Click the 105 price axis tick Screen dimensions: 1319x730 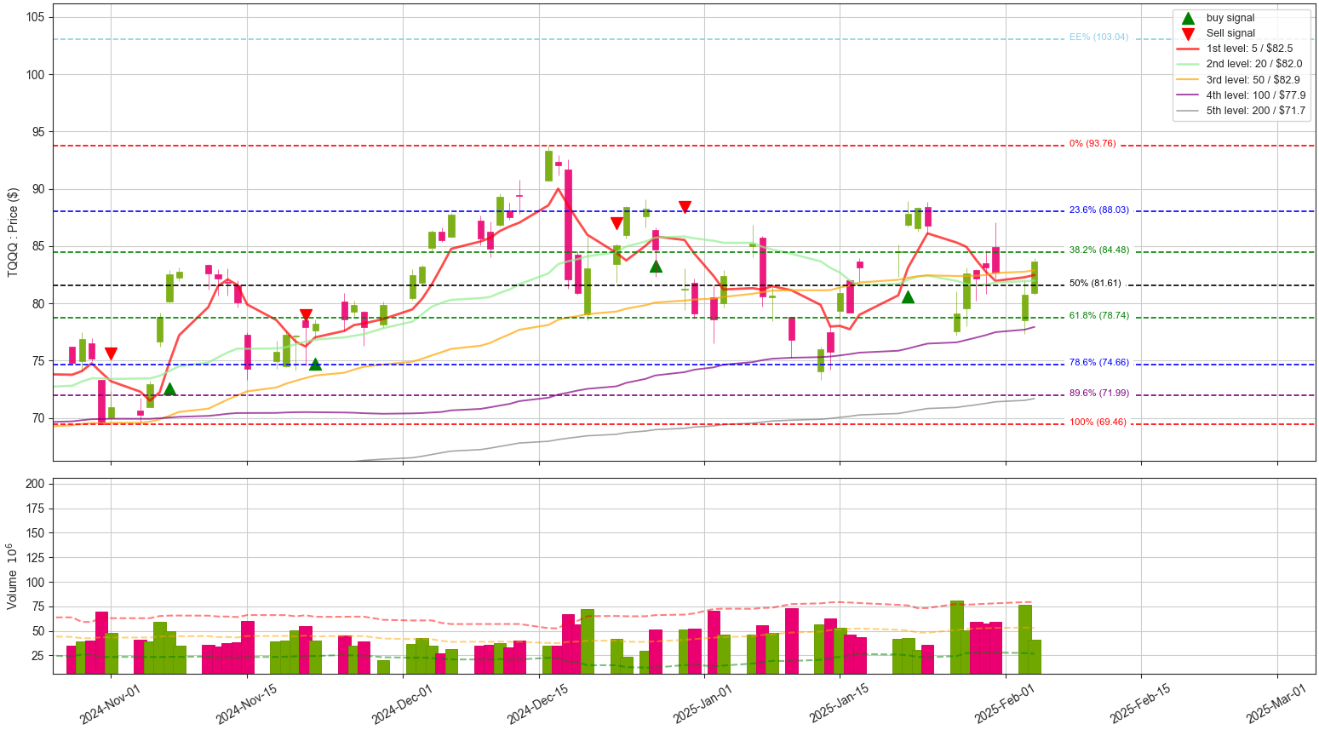[35, 17]
